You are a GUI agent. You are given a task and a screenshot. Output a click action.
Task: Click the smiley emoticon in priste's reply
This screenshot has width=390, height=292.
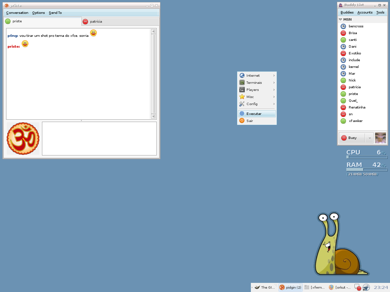pos(25,44)
